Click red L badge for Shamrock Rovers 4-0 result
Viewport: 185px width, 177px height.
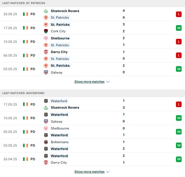pos(179,14)
